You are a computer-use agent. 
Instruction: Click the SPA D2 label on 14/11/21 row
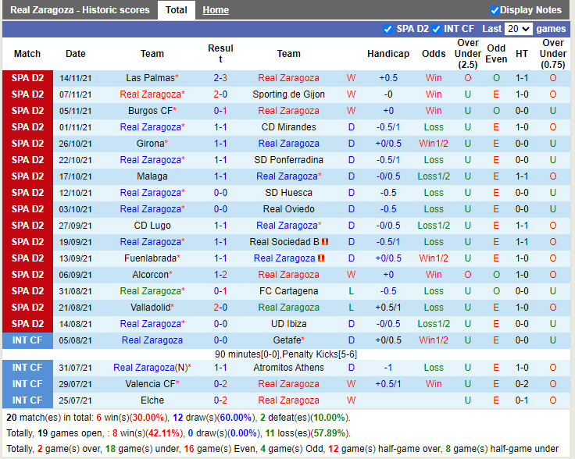(27, 78)
